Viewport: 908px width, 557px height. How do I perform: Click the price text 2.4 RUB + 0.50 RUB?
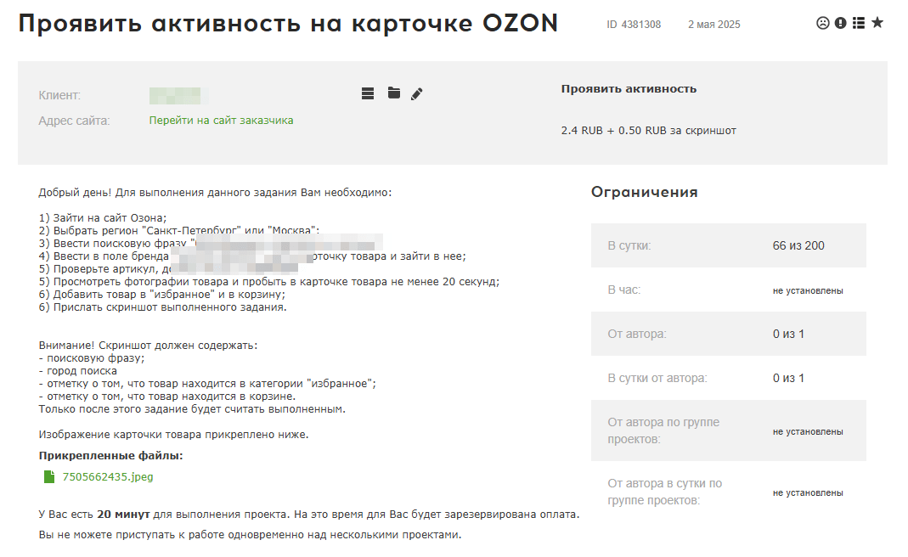(x=614, y=130)
